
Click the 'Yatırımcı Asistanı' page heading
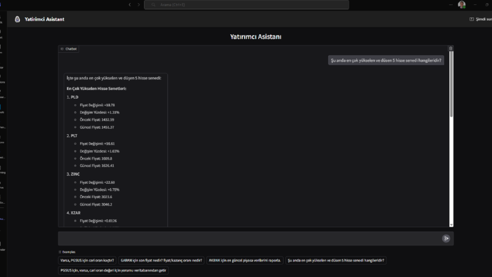[256, 37]
